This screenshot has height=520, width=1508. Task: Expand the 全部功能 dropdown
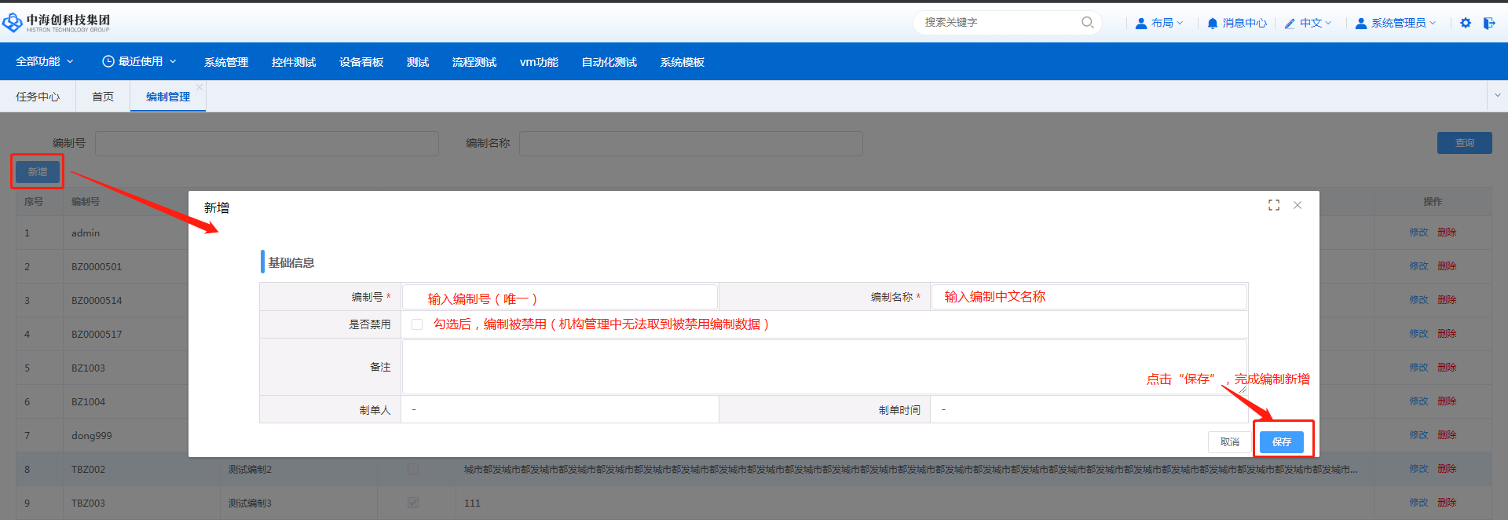(45, 61)
